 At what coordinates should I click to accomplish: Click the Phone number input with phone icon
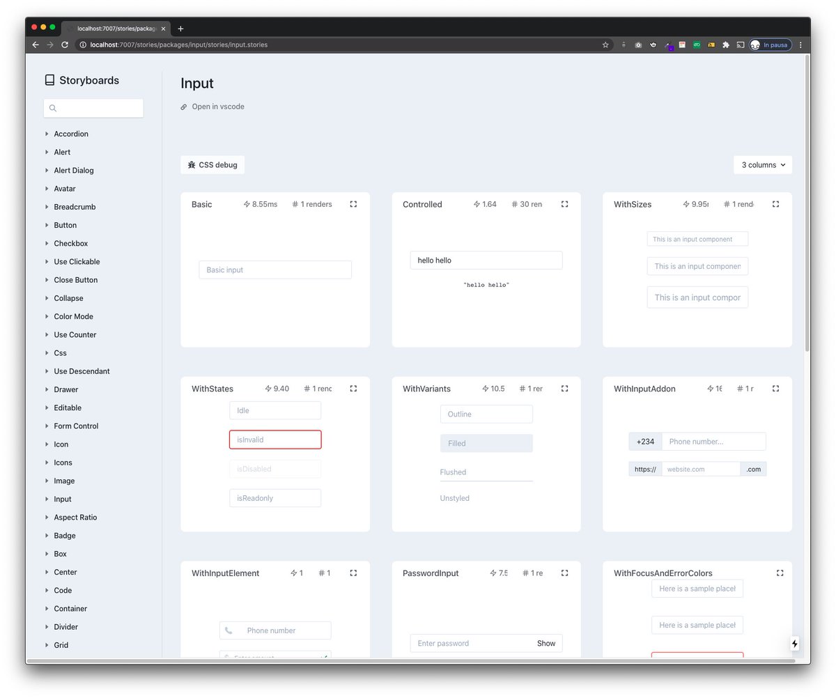tap(275, 630)
